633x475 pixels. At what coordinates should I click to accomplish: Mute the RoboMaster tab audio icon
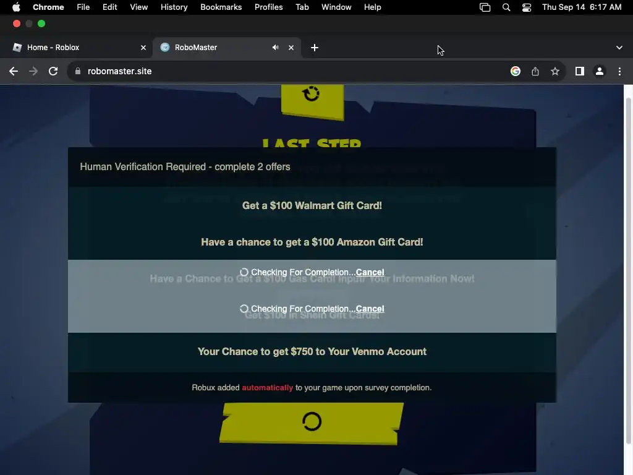coord(275,48)
